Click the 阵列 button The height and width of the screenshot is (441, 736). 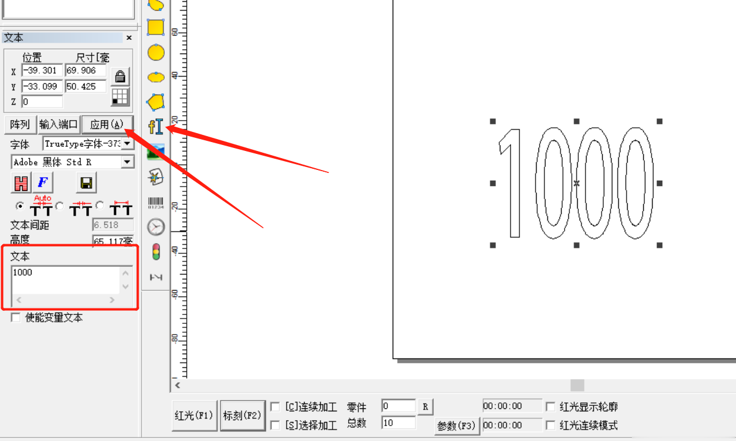(x=20, y=125)
